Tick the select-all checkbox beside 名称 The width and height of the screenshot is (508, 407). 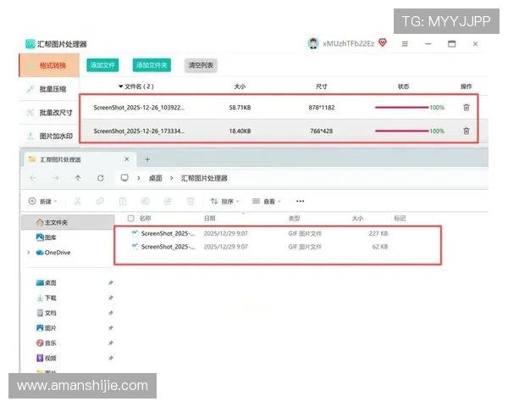click(131, 218)
